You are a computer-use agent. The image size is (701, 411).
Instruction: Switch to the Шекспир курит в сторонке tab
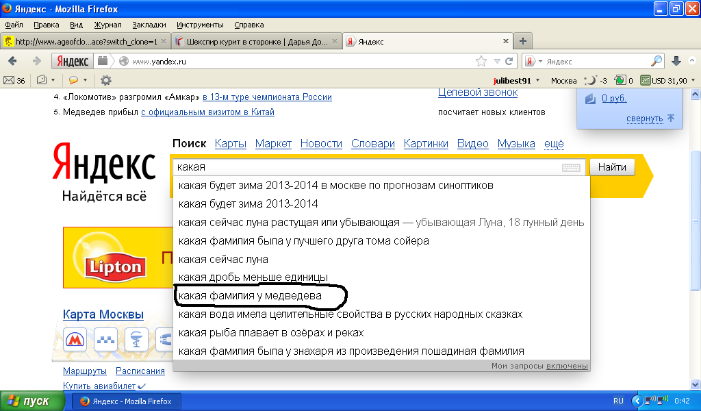257,41
